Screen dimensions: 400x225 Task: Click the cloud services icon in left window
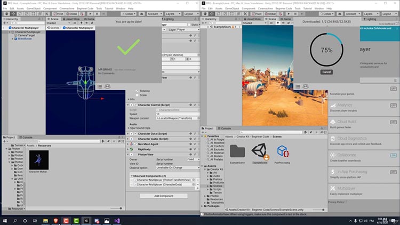pos(141,14)
